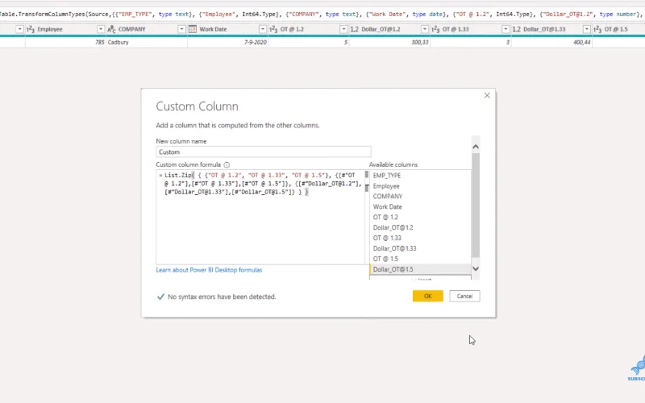Open the Dollar_OT@1.33 column filter dropdown
This screenshot has height=403, width=645.
587,29
